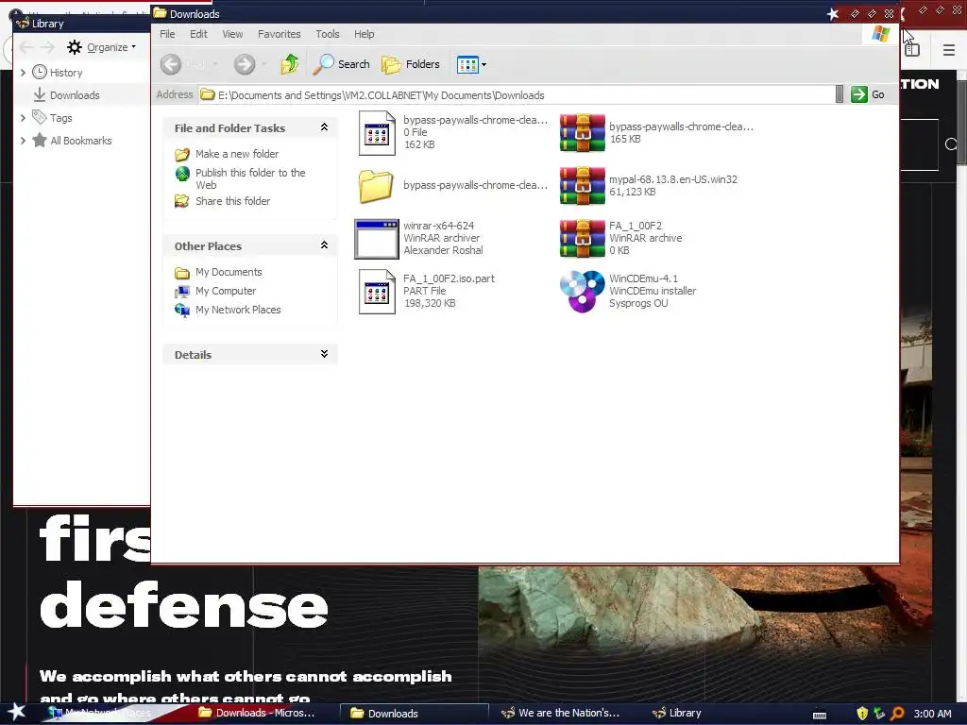Select the bypass-paywalls 0 File icon
This screenshot has height=725, width=967.
(377, 132)
